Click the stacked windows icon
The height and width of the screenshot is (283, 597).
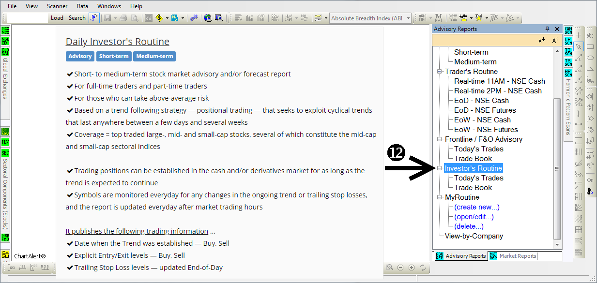pyautogui.click(x=219, y=18)
